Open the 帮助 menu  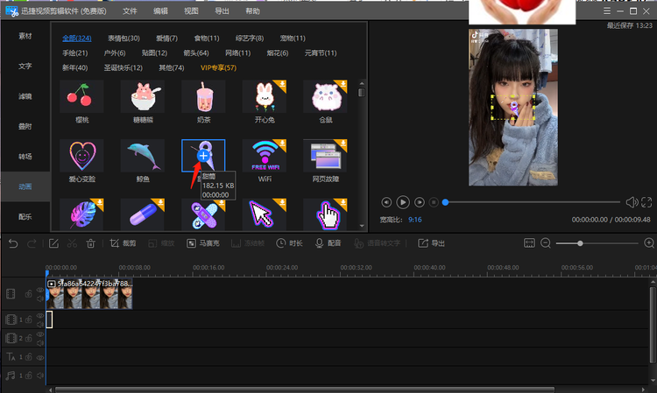pyautogui.click(x=252, y=11)
